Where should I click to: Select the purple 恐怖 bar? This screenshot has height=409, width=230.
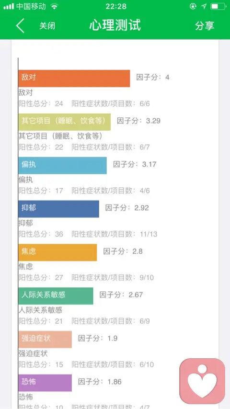[45, 383]
